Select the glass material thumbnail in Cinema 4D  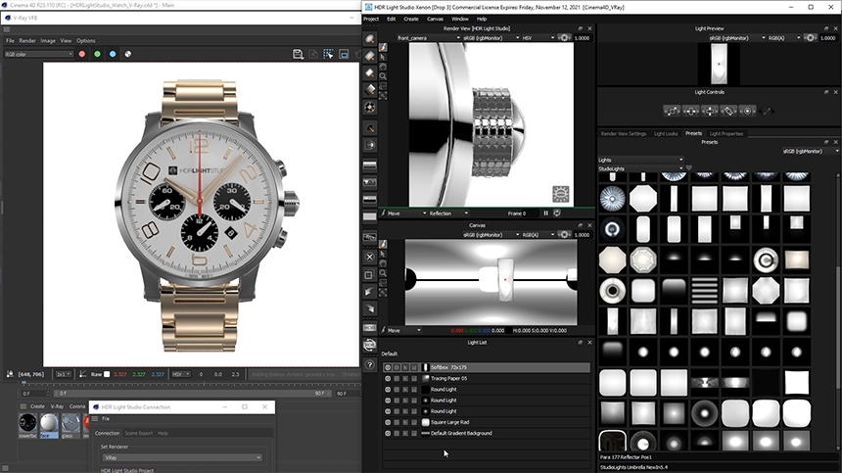pyautogui.click(x=70, y=424)
